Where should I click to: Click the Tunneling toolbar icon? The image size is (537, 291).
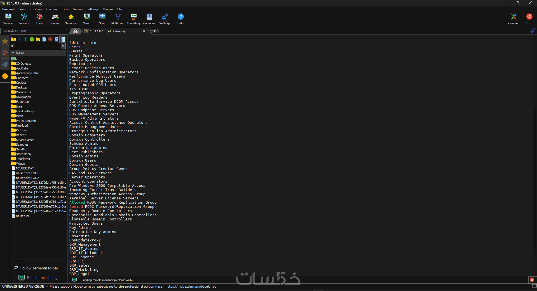pos(133,19)
